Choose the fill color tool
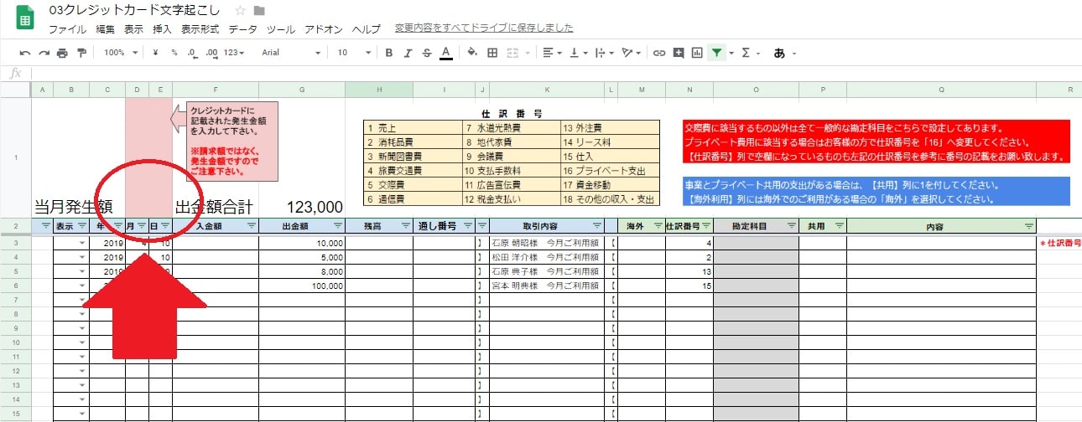1082x422 pixels. 471,53
